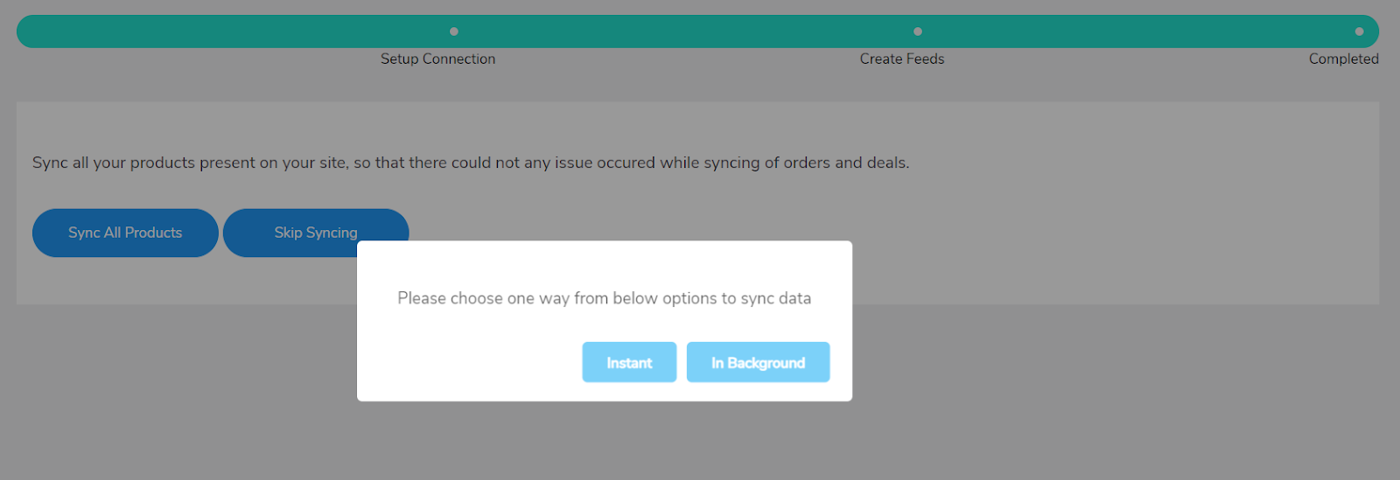The width and height of the screenshot is (1400, 480).
Task: Click progress bar between Create Feeds and Completed
Action: (1137, 31)
